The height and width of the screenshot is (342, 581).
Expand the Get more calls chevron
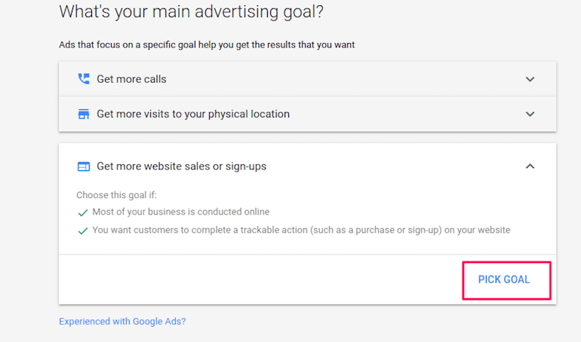point(530,79)
